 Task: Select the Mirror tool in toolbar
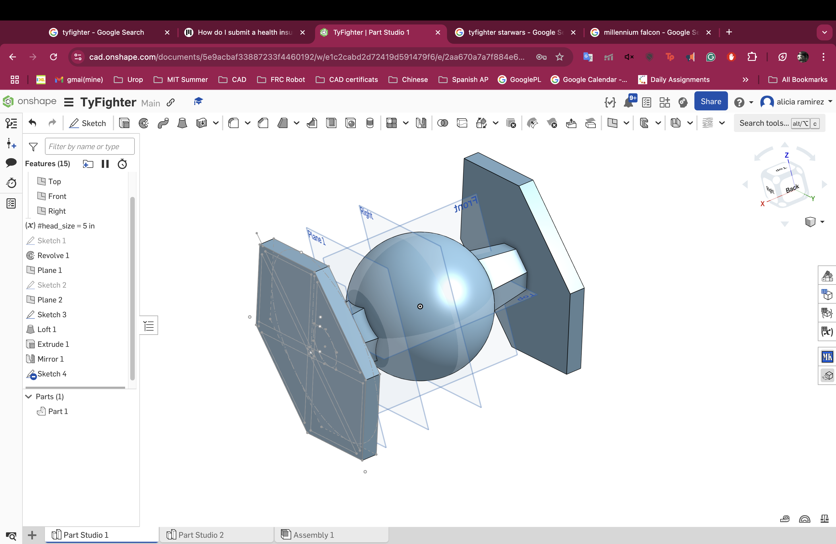(421, 123)
